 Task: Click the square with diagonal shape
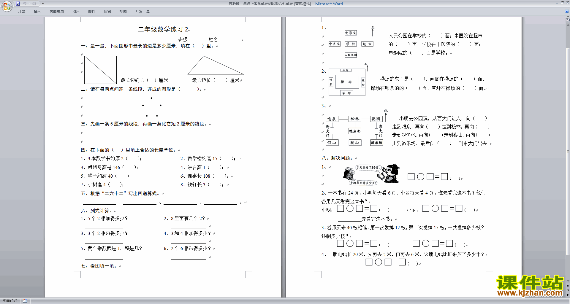point(100,70)
